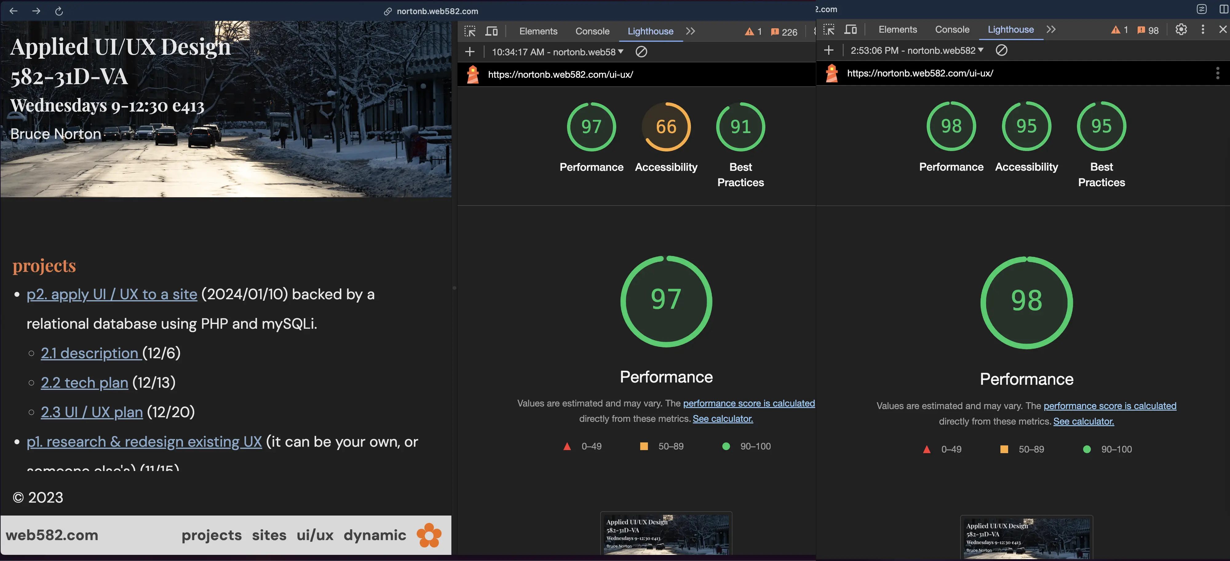Toggle device toolbar in right DevTools panel

[851, 29]
